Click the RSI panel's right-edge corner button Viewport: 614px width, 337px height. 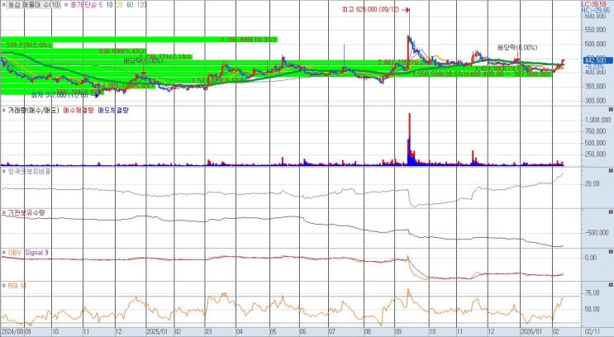611,285
